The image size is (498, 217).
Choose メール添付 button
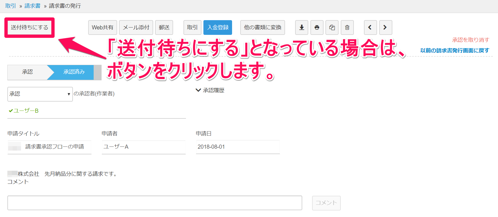pos(136,27)
